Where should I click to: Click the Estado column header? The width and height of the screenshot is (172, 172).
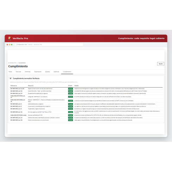pos(70,85)
